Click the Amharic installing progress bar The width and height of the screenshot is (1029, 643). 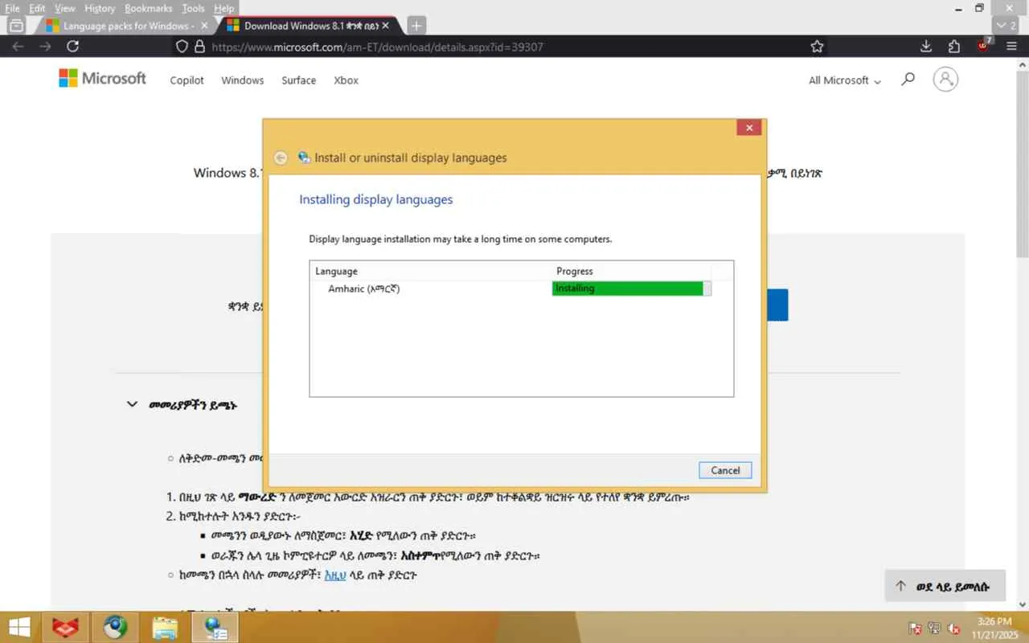[x=631, y=289]
